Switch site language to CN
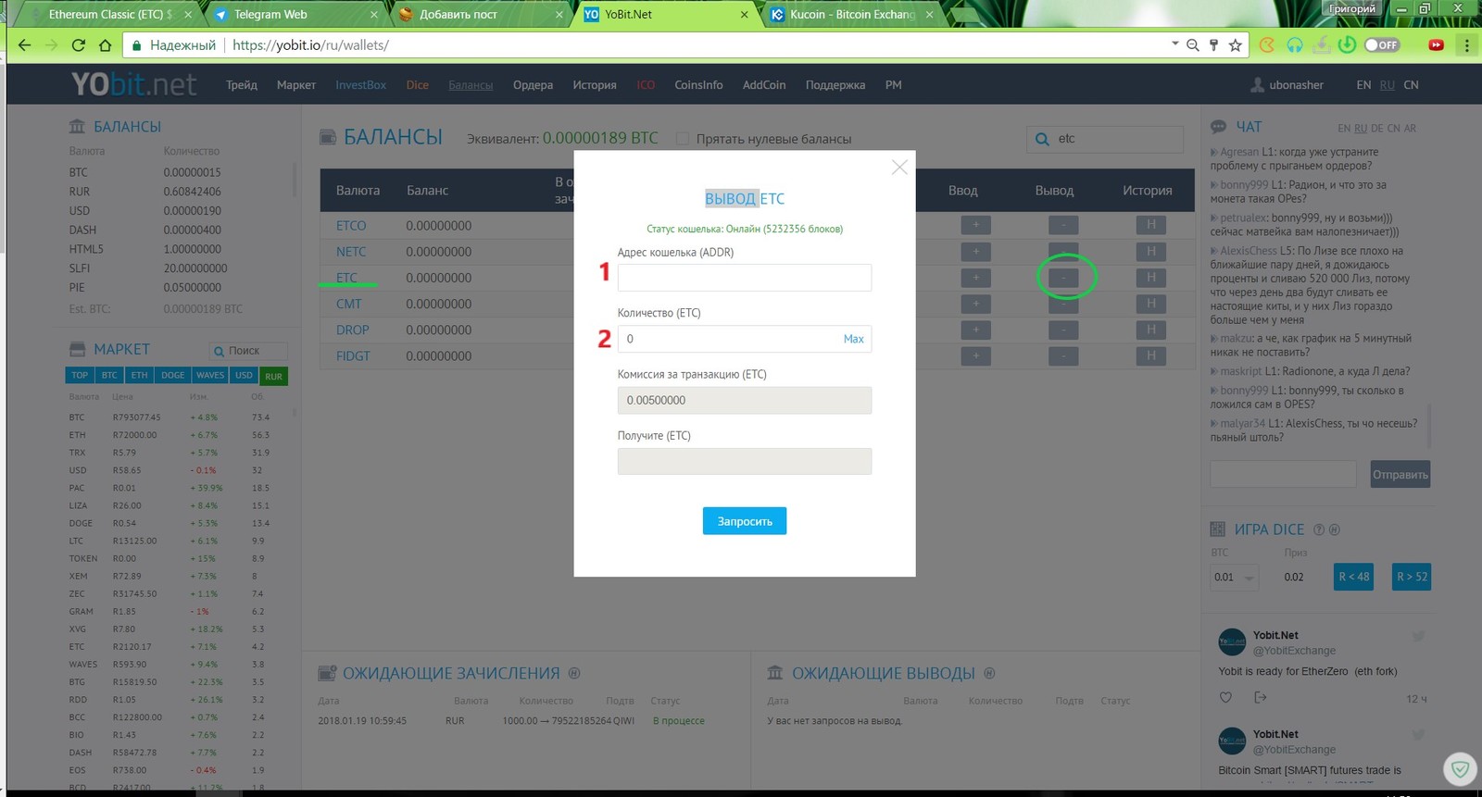This screenshot has height=797, width=1482. (x=1411, y=84)
